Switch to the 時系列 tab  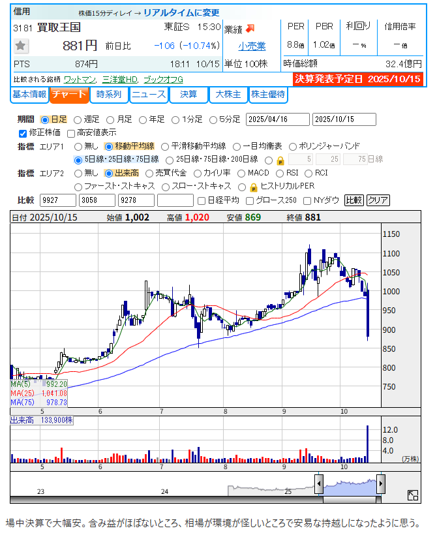pos(109,95)
